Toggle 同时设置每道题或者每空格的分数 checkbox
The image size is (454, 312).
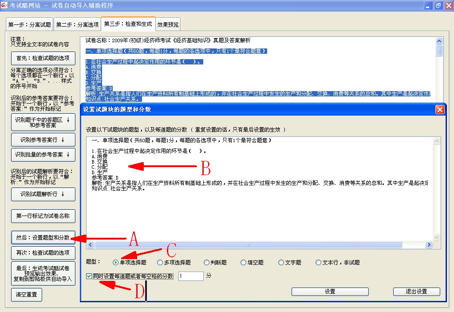90,276
